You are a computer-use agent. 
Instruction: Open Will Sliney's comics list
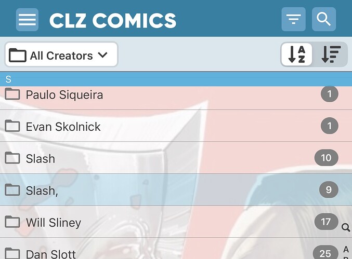(54, 223)
